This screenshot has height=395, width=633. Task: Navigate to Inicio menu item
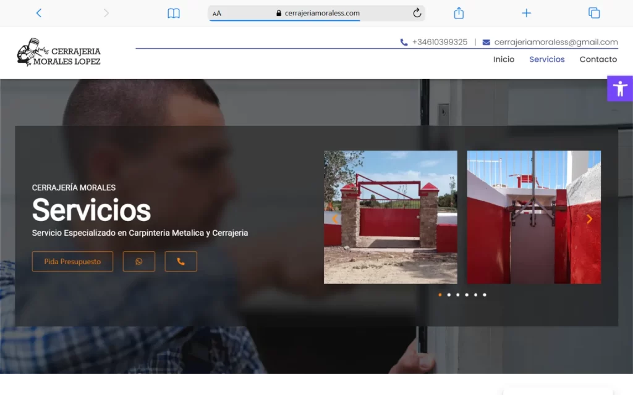point(503,59)
